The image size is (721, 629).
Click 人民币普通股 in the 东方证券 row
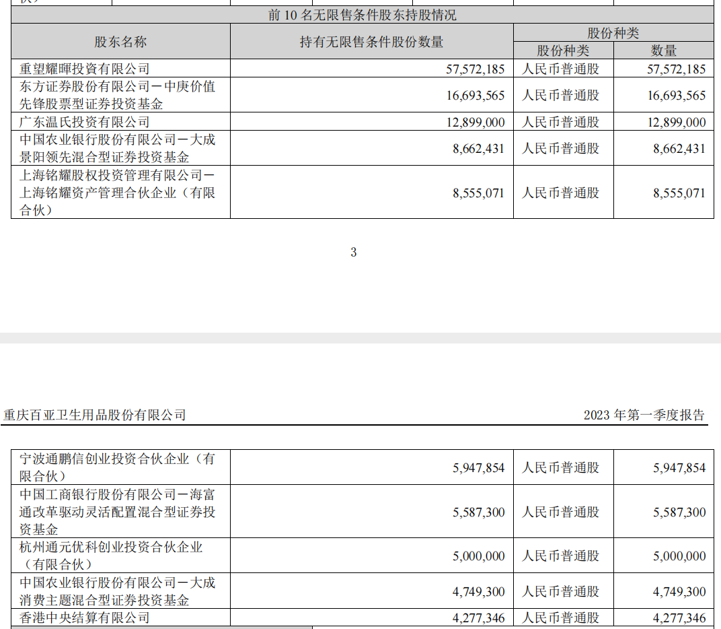(560, 95)
